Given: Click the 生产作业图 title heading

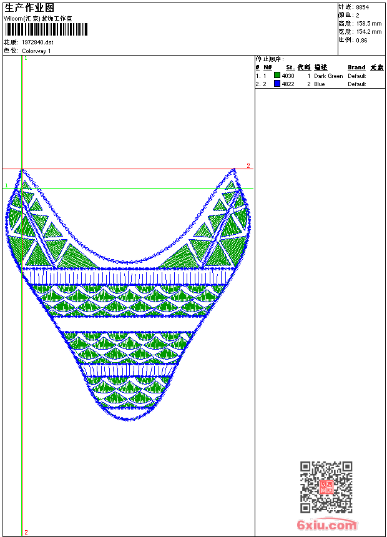Looking at the screenshot, I should tap(29, 7).
